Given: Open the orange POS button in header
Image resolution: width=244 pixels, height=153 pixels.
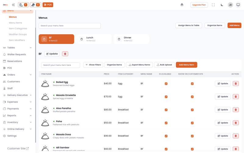Looking at the screenshot, I should coord(48,5).
